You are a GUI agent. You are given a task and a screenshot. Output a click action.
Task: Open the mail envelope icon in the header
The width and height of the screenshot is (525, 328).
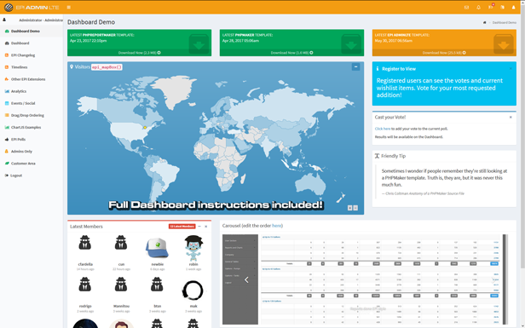click(x=466, y=7)
